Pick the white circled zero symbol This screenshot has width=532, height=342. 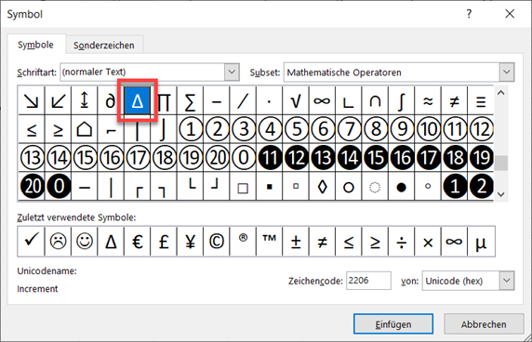(243, 158)
